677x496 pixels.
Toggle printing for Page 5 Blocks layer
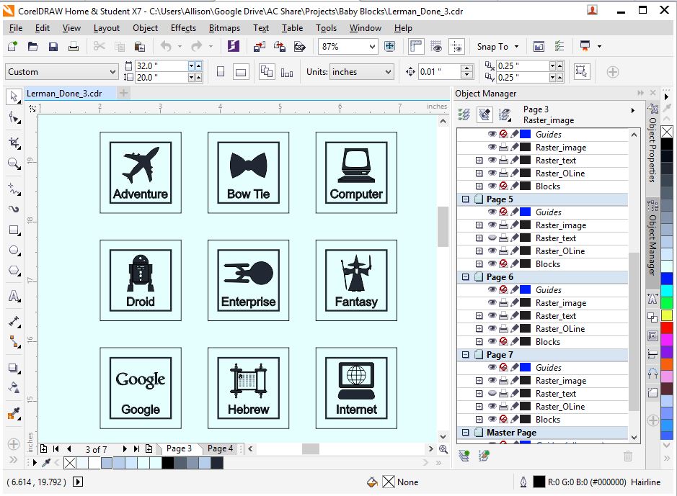pos(503,263)
